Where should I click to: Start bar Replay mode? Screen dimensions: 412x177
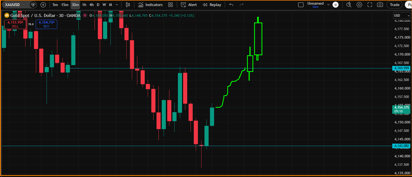pyautogui.click(x=212, y=5)
